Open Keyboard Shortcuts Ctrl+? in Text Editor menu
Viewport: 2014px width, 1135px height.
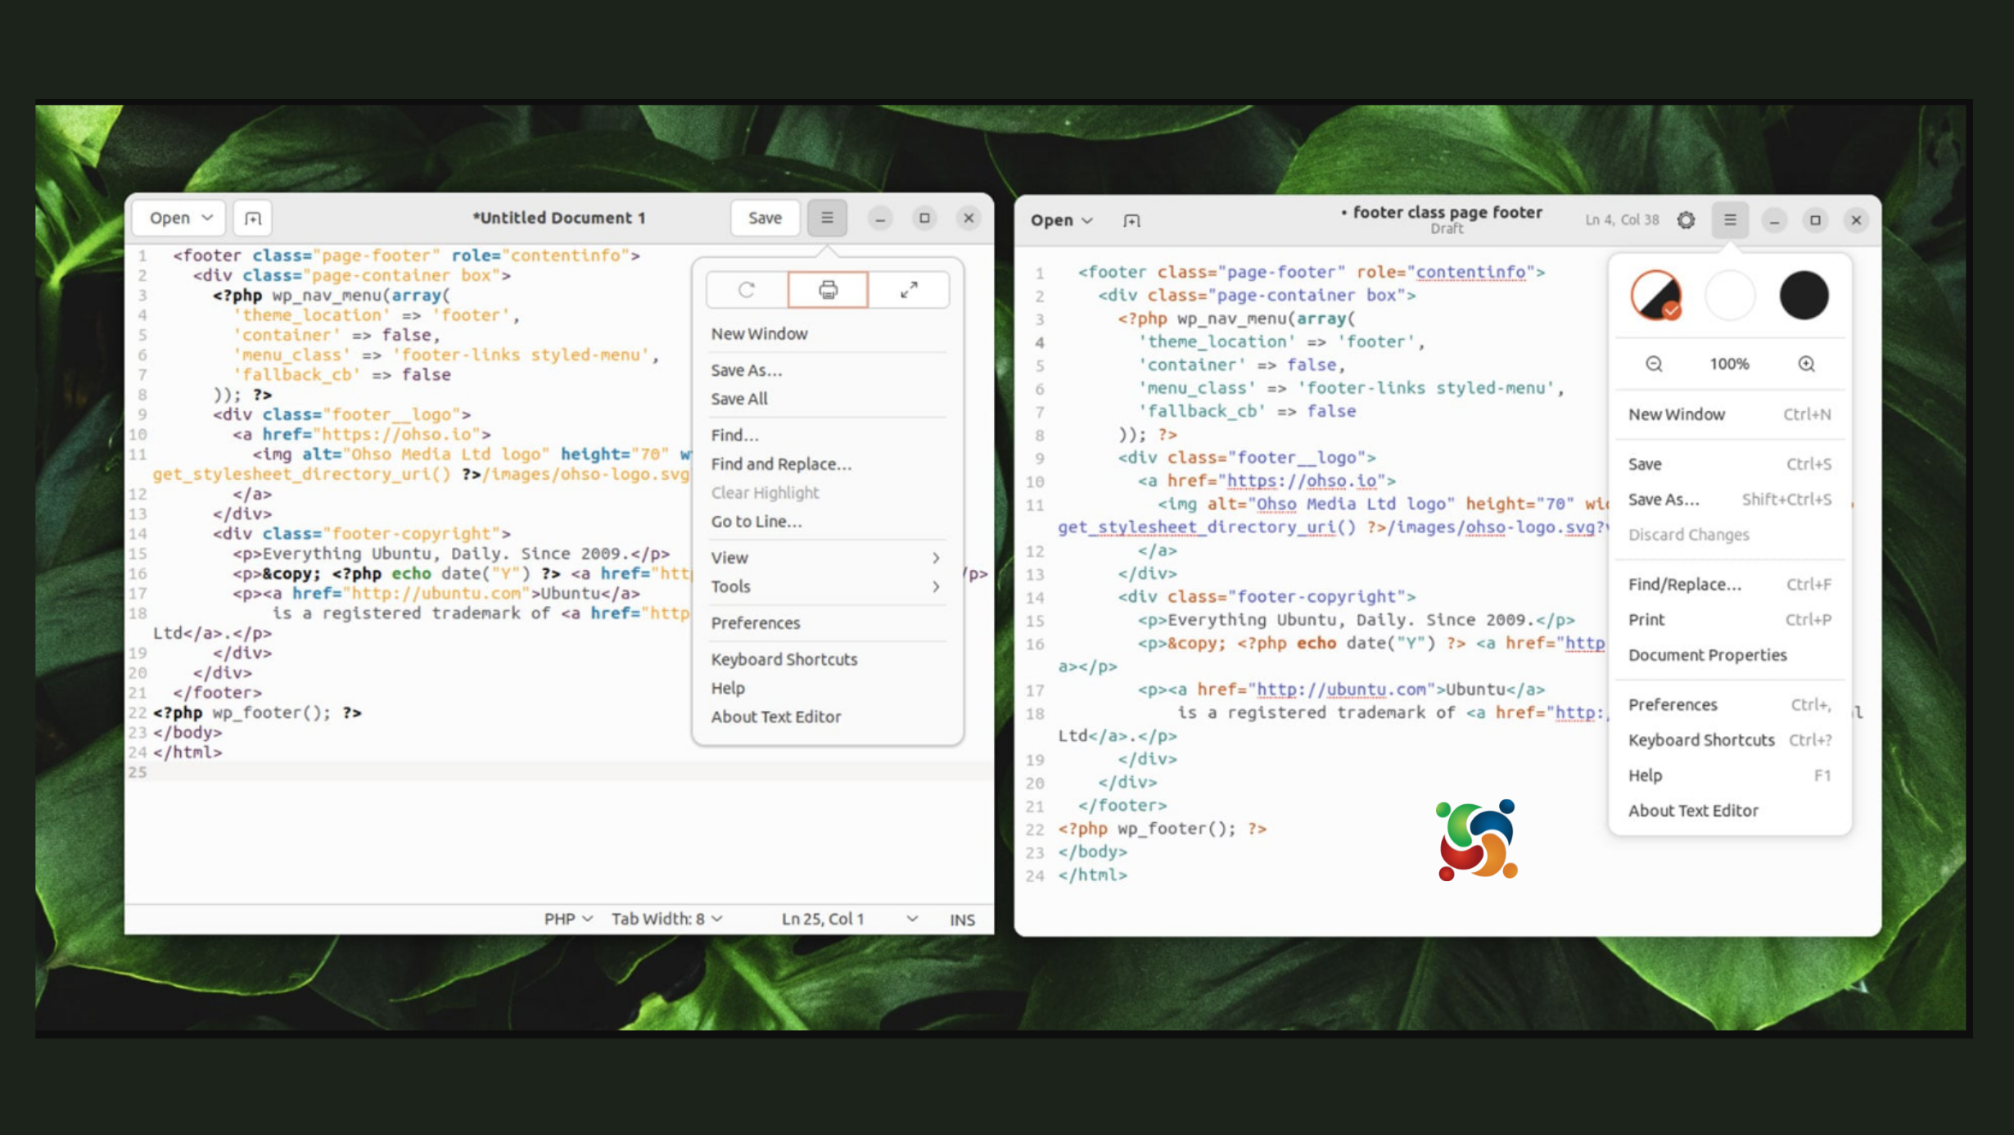tap(1729, 740)
